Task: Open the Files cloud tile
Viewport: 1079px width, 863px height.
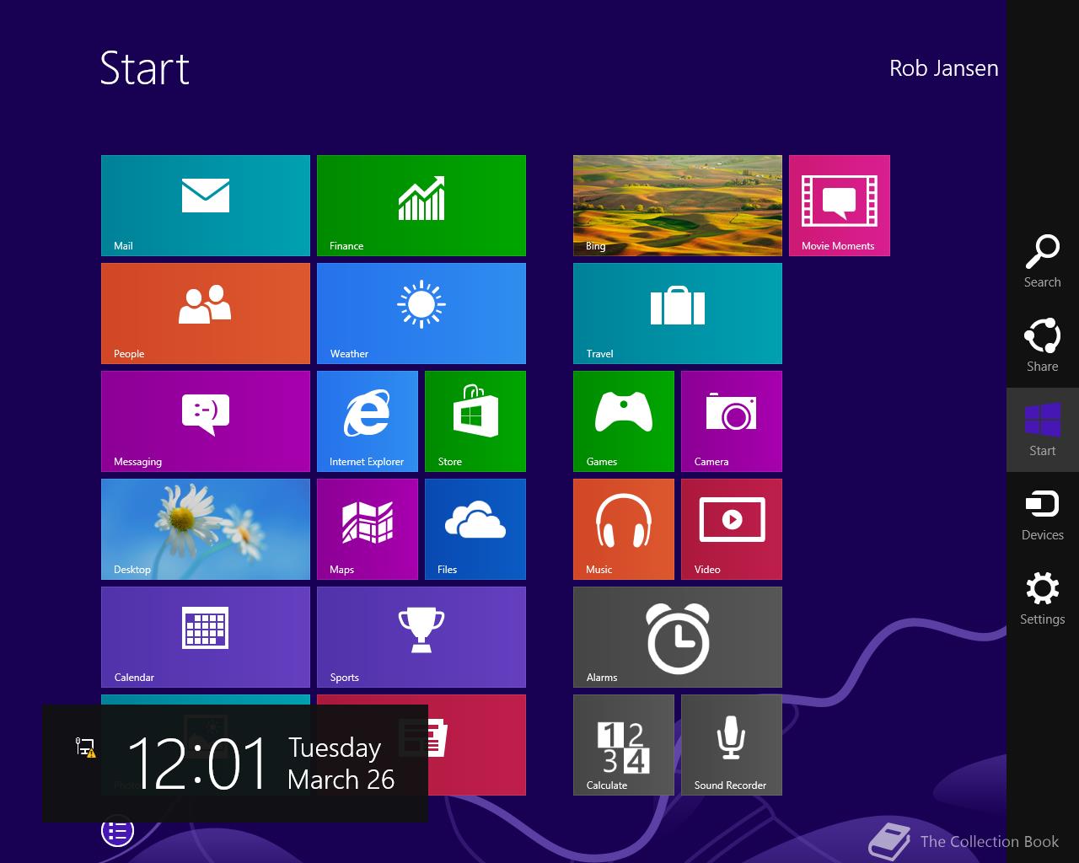Action: coord(475,529)
